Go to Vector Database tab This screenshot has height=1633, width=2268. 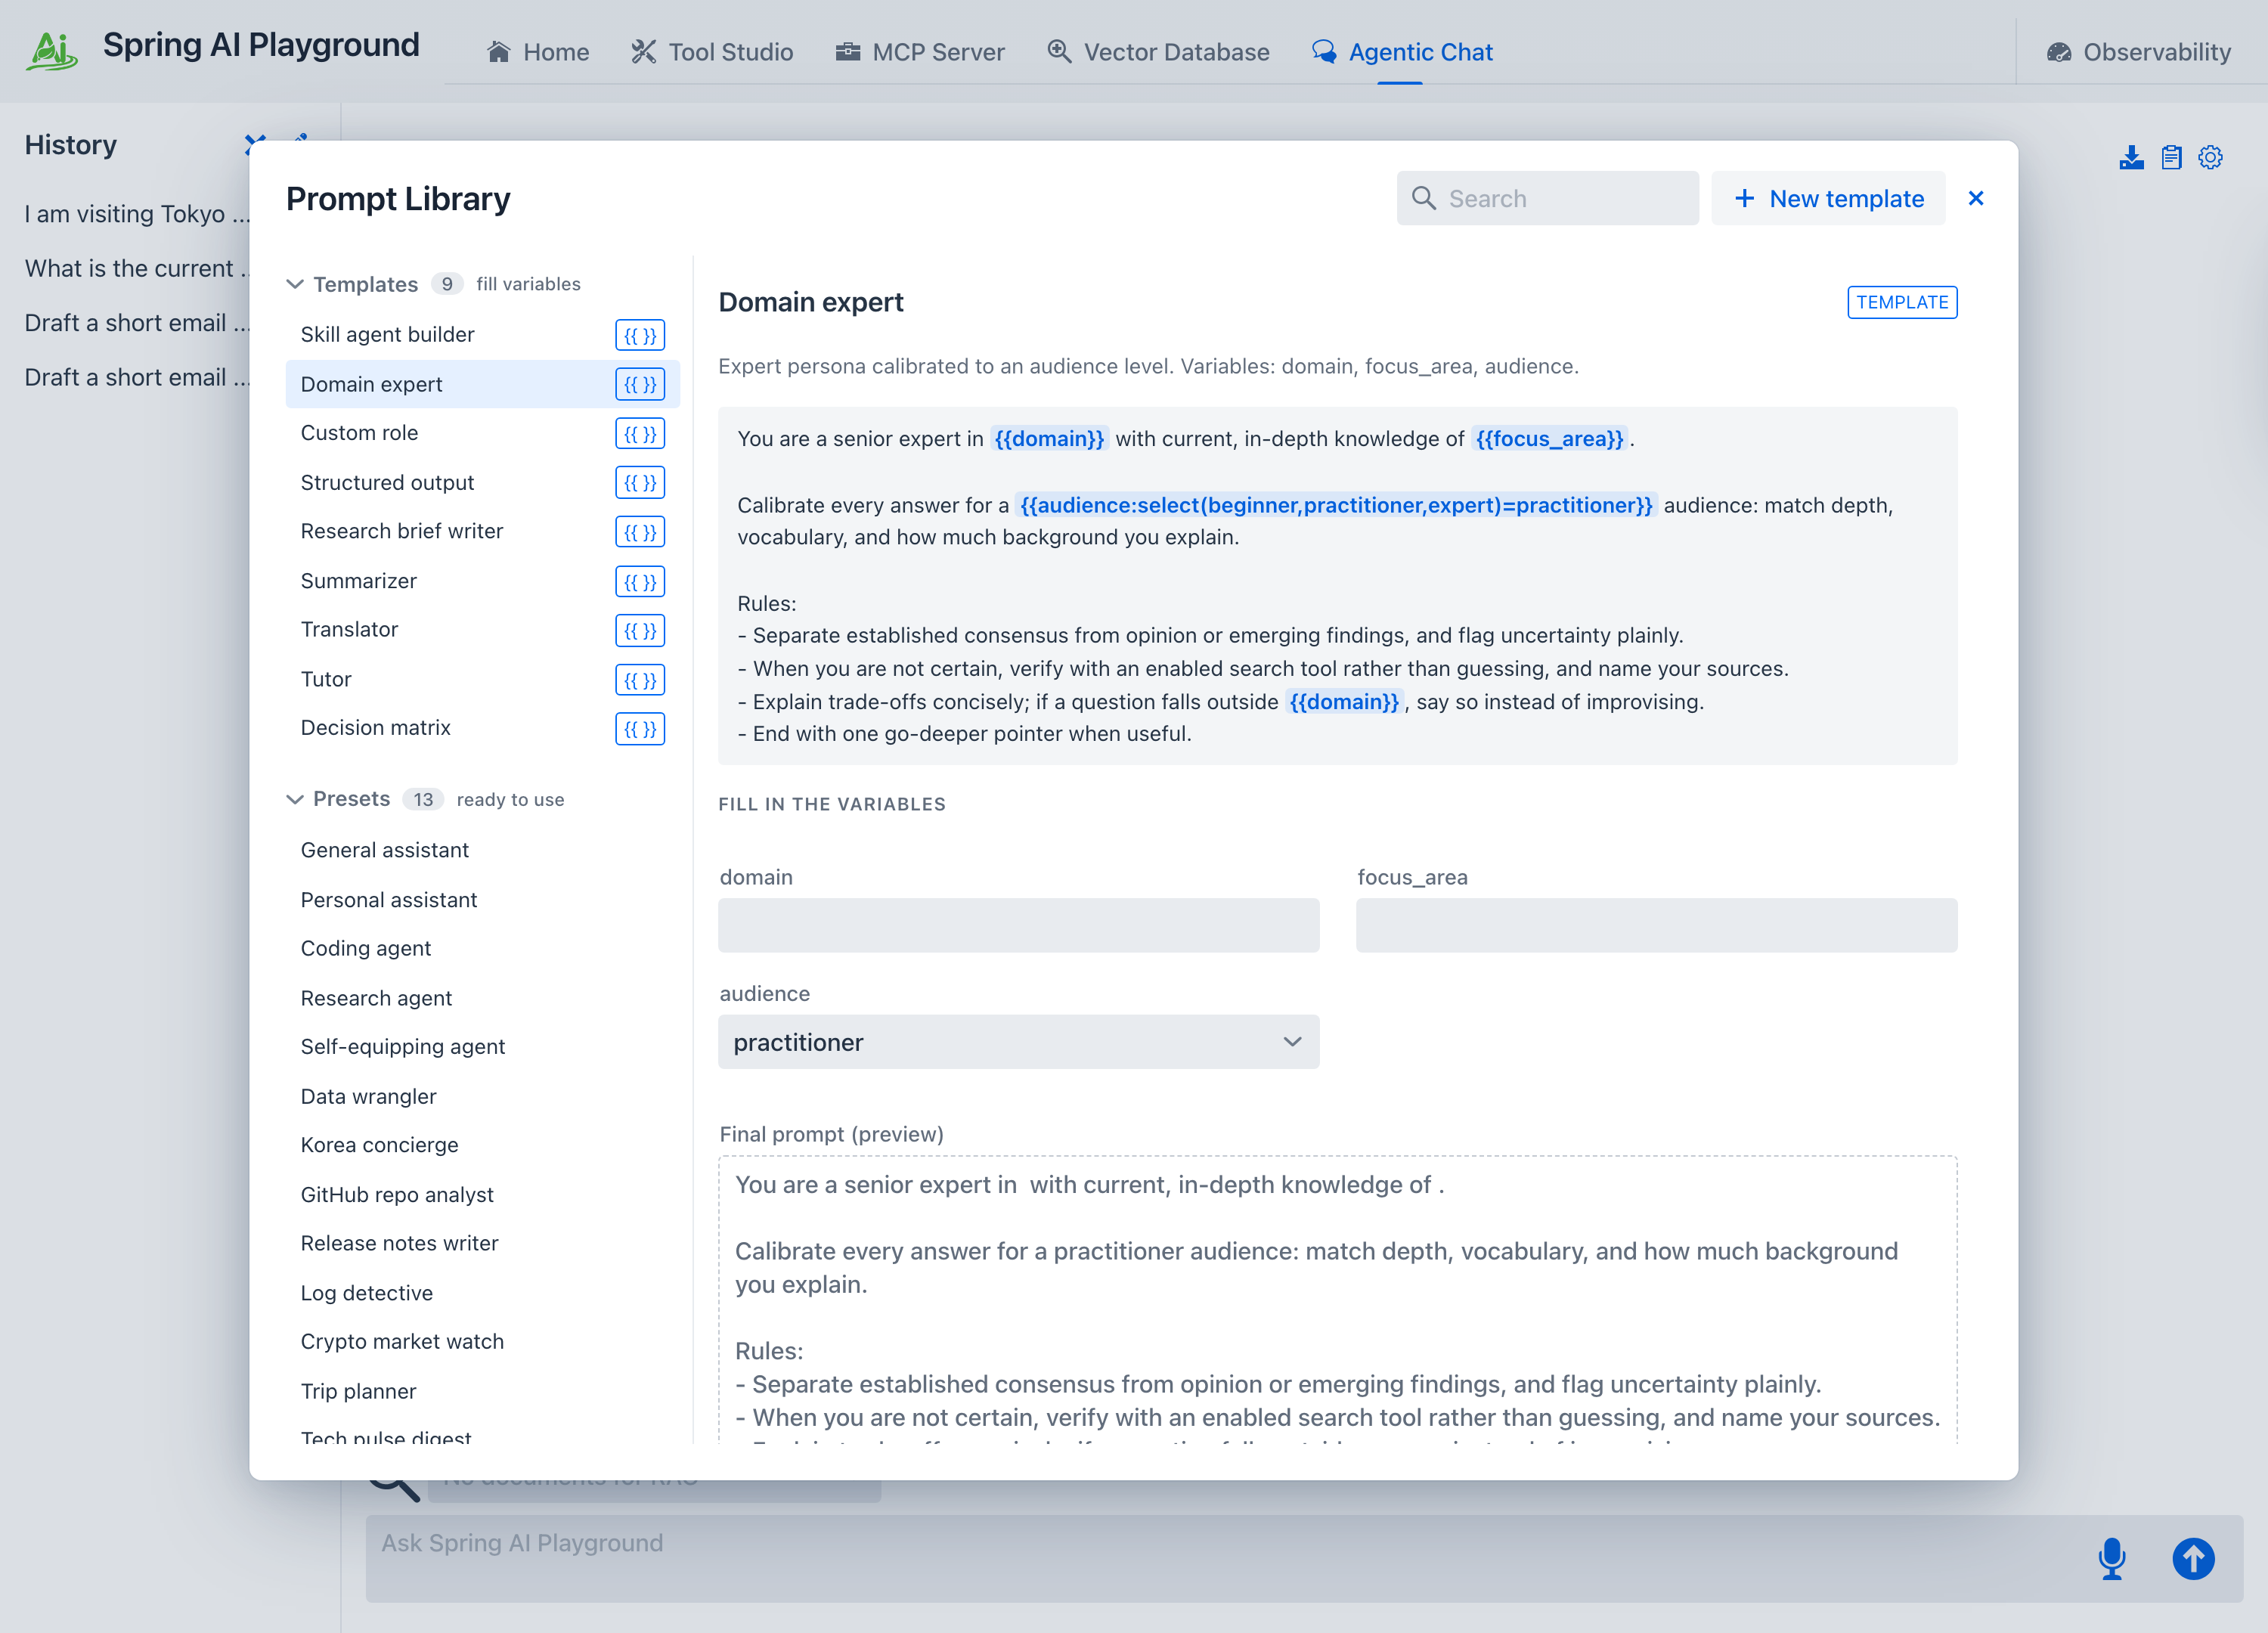click(x=1159, y=52)
